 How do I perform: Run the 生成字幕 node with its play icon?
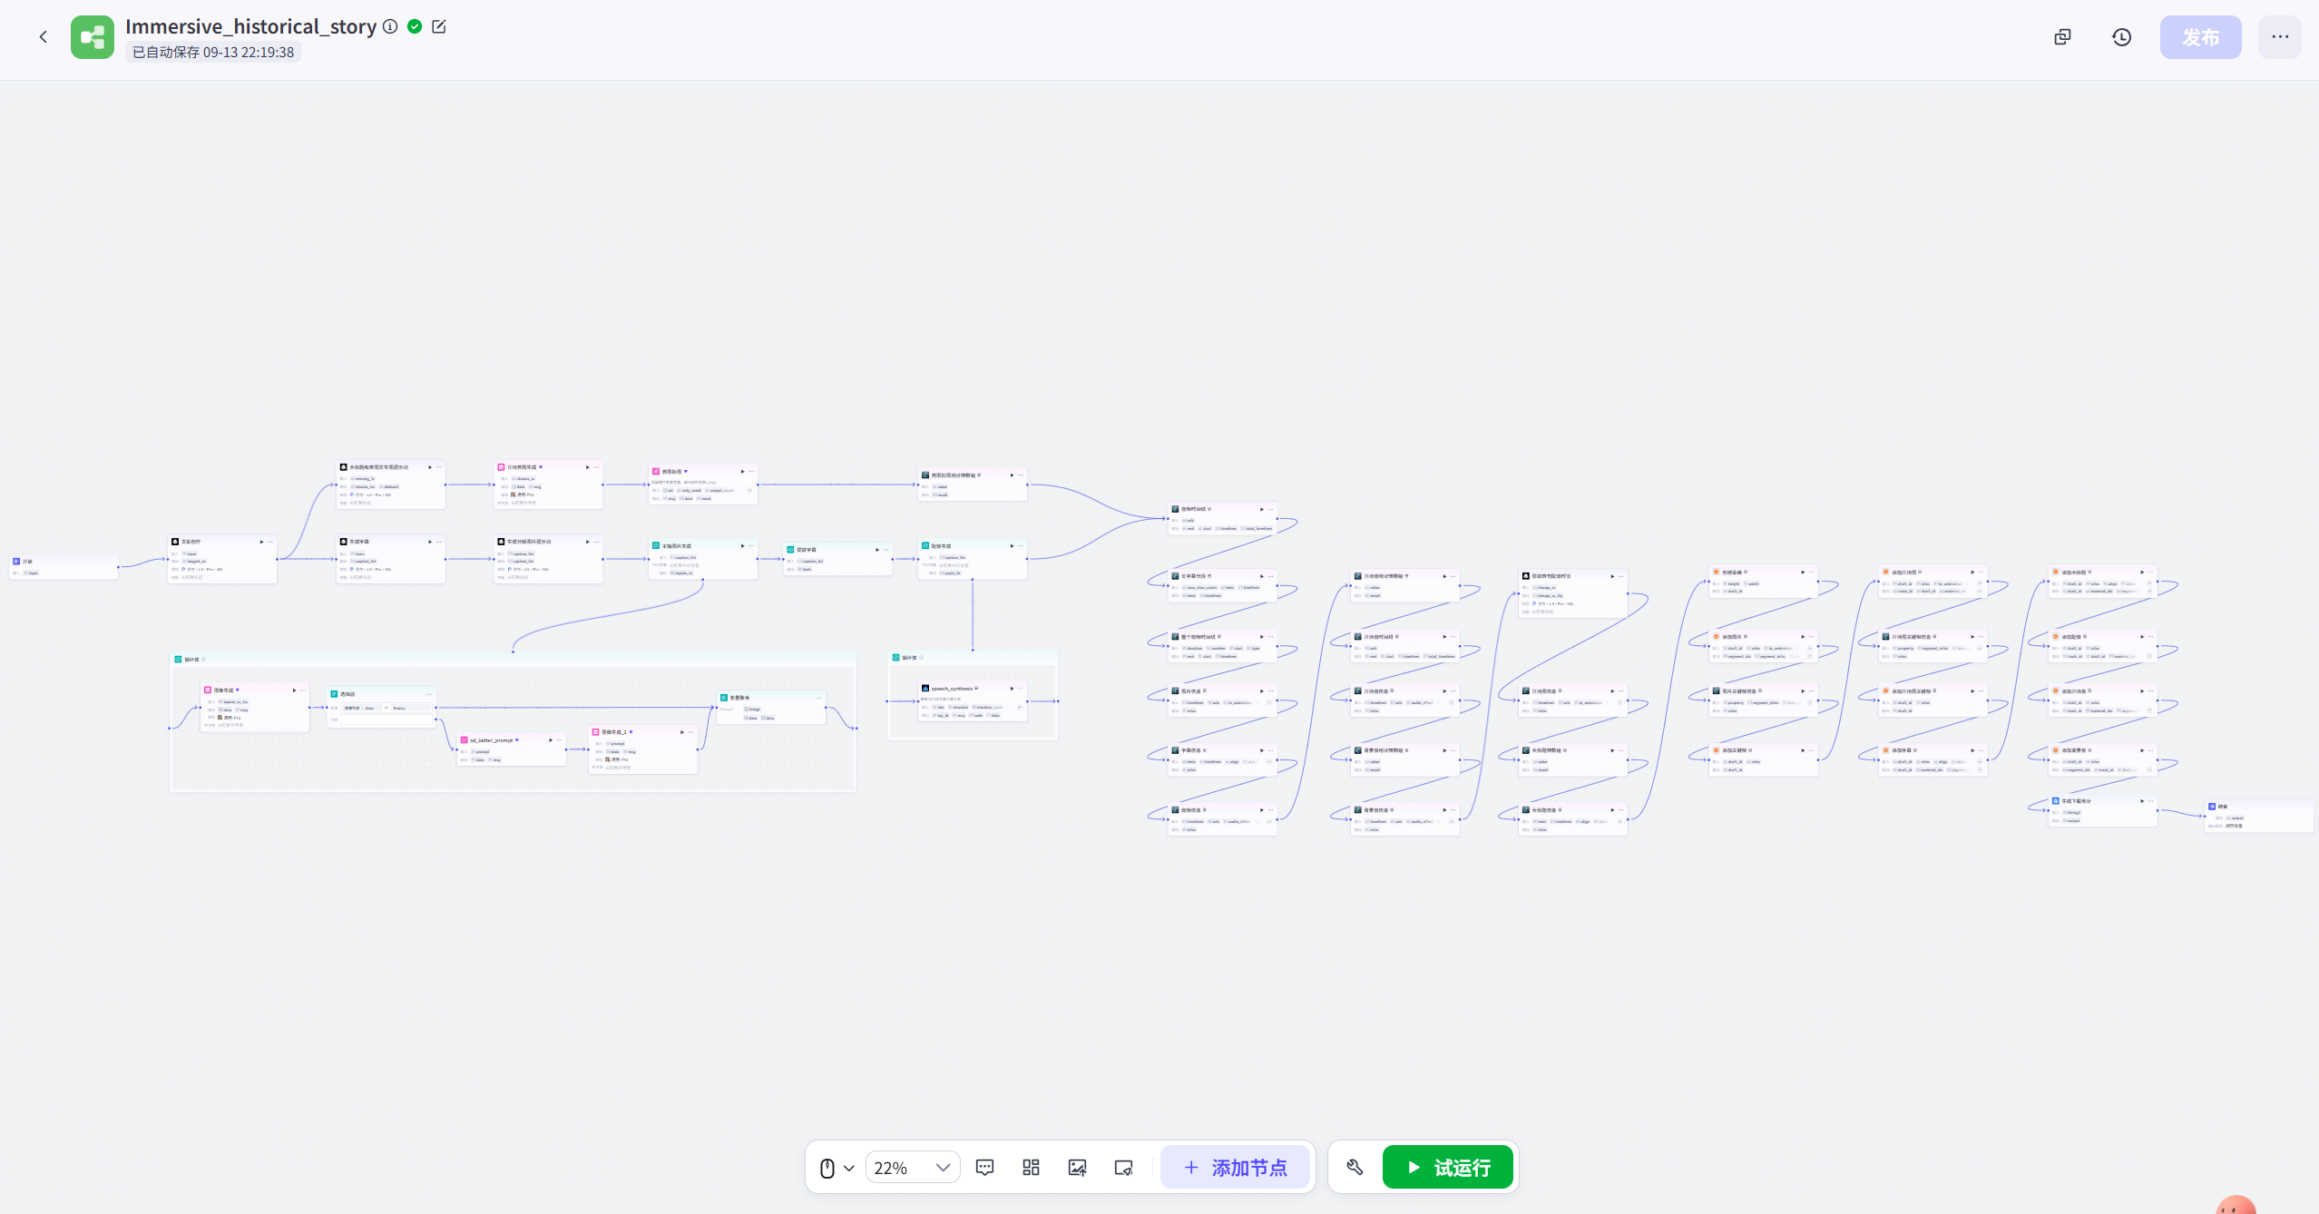pos(430,542)
